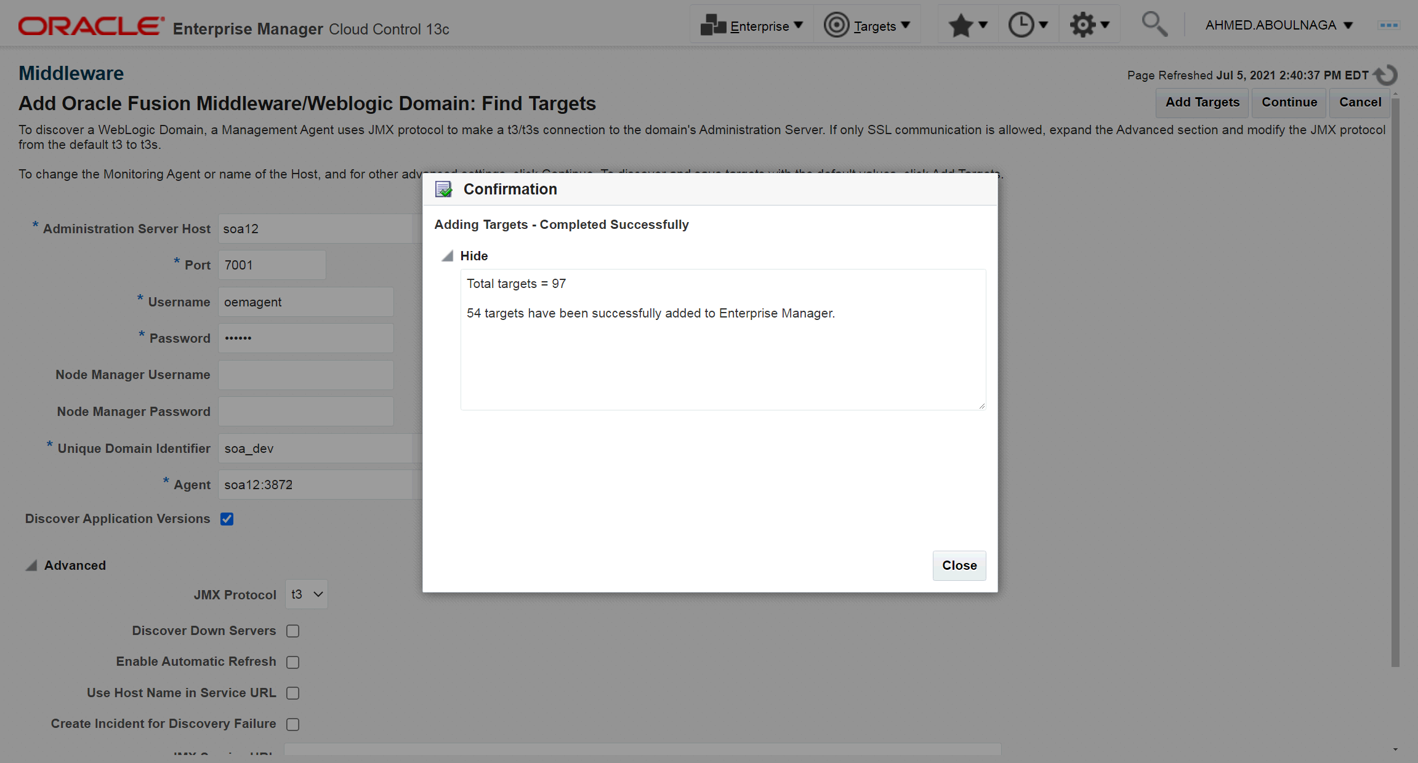Click the blue dots accessibility icon
This screenshot has width=1418, height=763.
coord(1389,25)
